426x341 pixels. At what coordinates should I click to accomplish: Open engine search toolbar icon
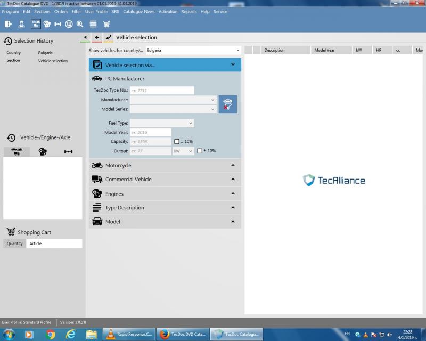[47, 24]
